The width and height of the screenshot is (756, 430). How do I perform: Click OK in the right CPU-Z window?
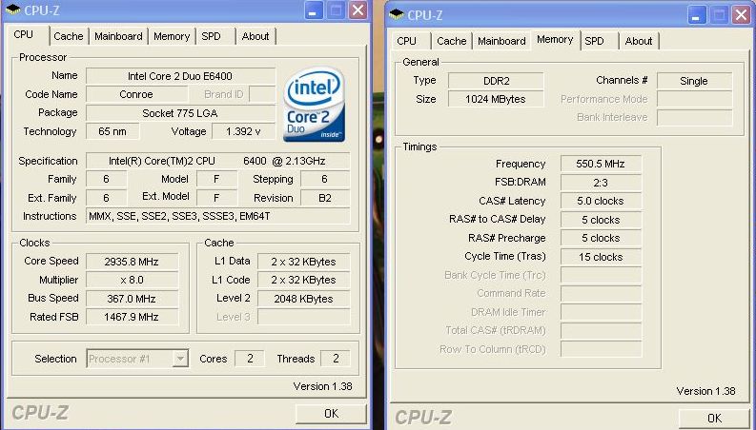[714, 419]
